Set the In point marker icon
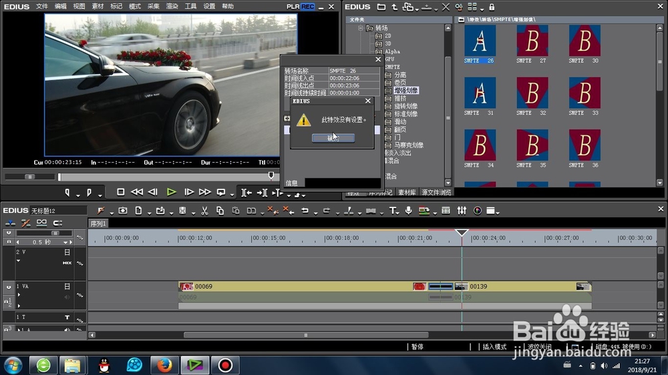 pyautogui.click(x=67, y=192)
